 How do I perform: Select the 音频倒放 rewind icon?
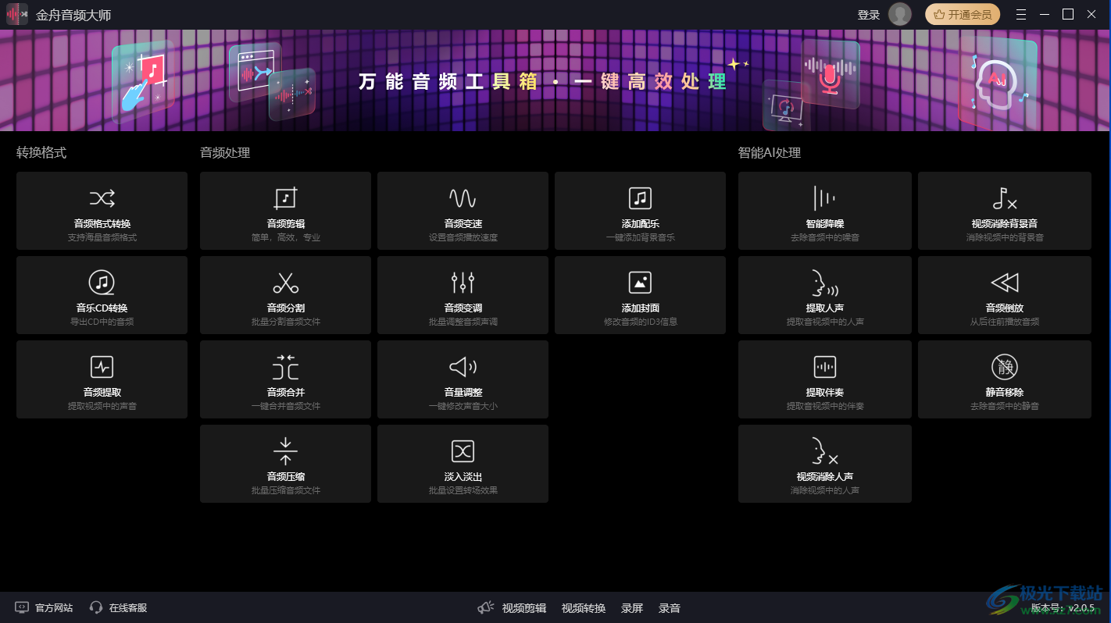pos(1005,282)
